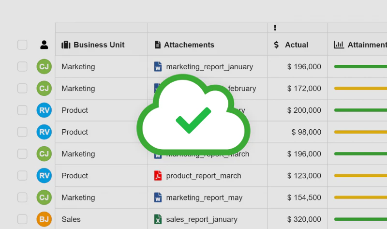Screen dimensions: 387x229
Task: Toggle the select-all checkbox in the header row
Action: click(x=22, y=45)
